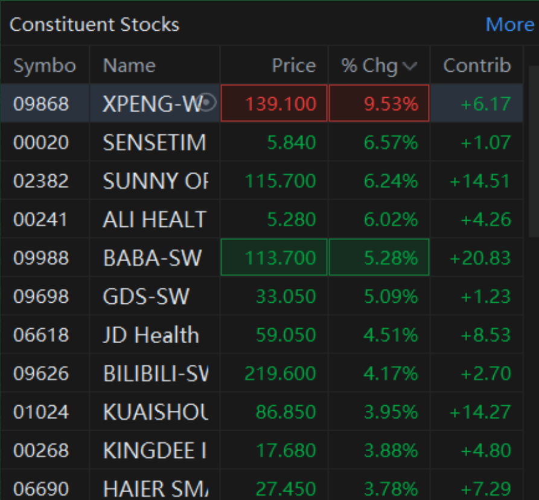Click the 4.51% change value
The height and width of the screenshot is (500, 539).
pos(391,335)
